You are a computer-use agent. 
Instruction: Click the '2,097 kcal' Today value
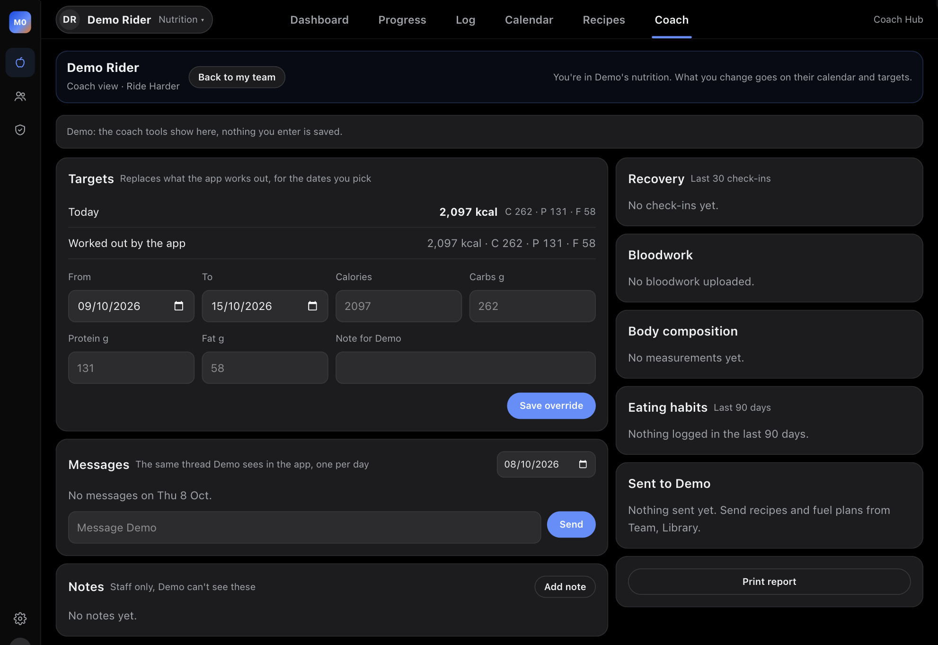click(x=469, y=212)
